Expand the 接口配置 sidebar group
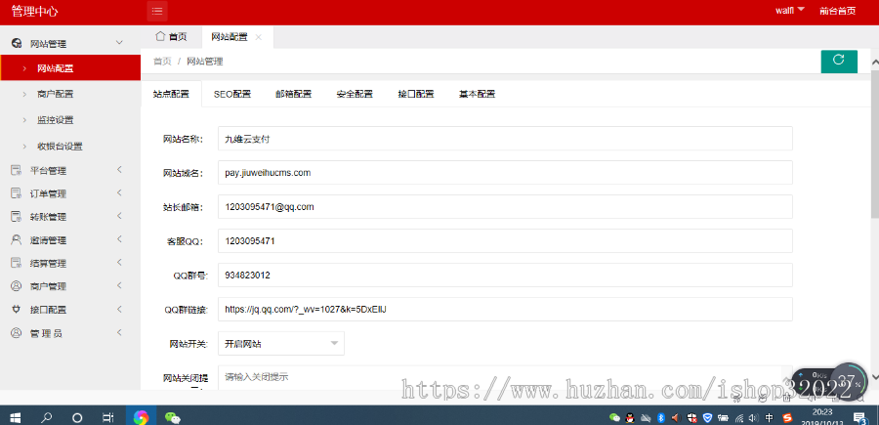879x425 pixels. tap(119, 309)
